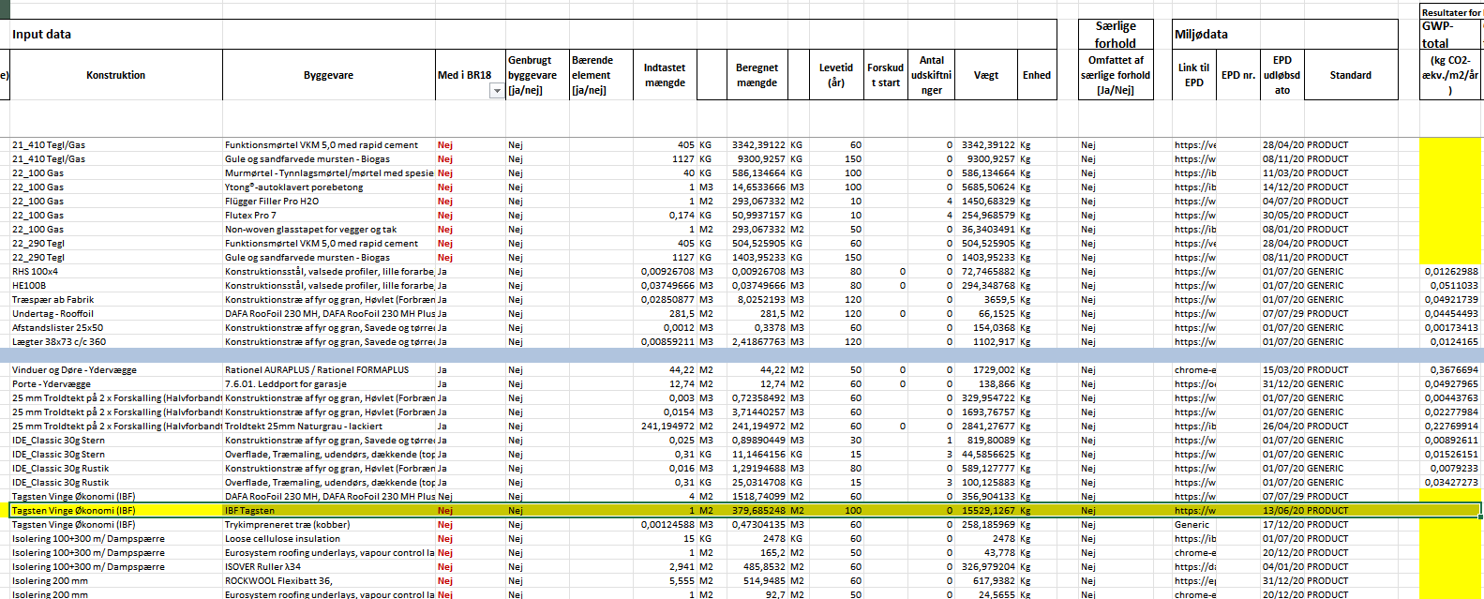Click the GWP value 0,22769914

pos(1450,427)
